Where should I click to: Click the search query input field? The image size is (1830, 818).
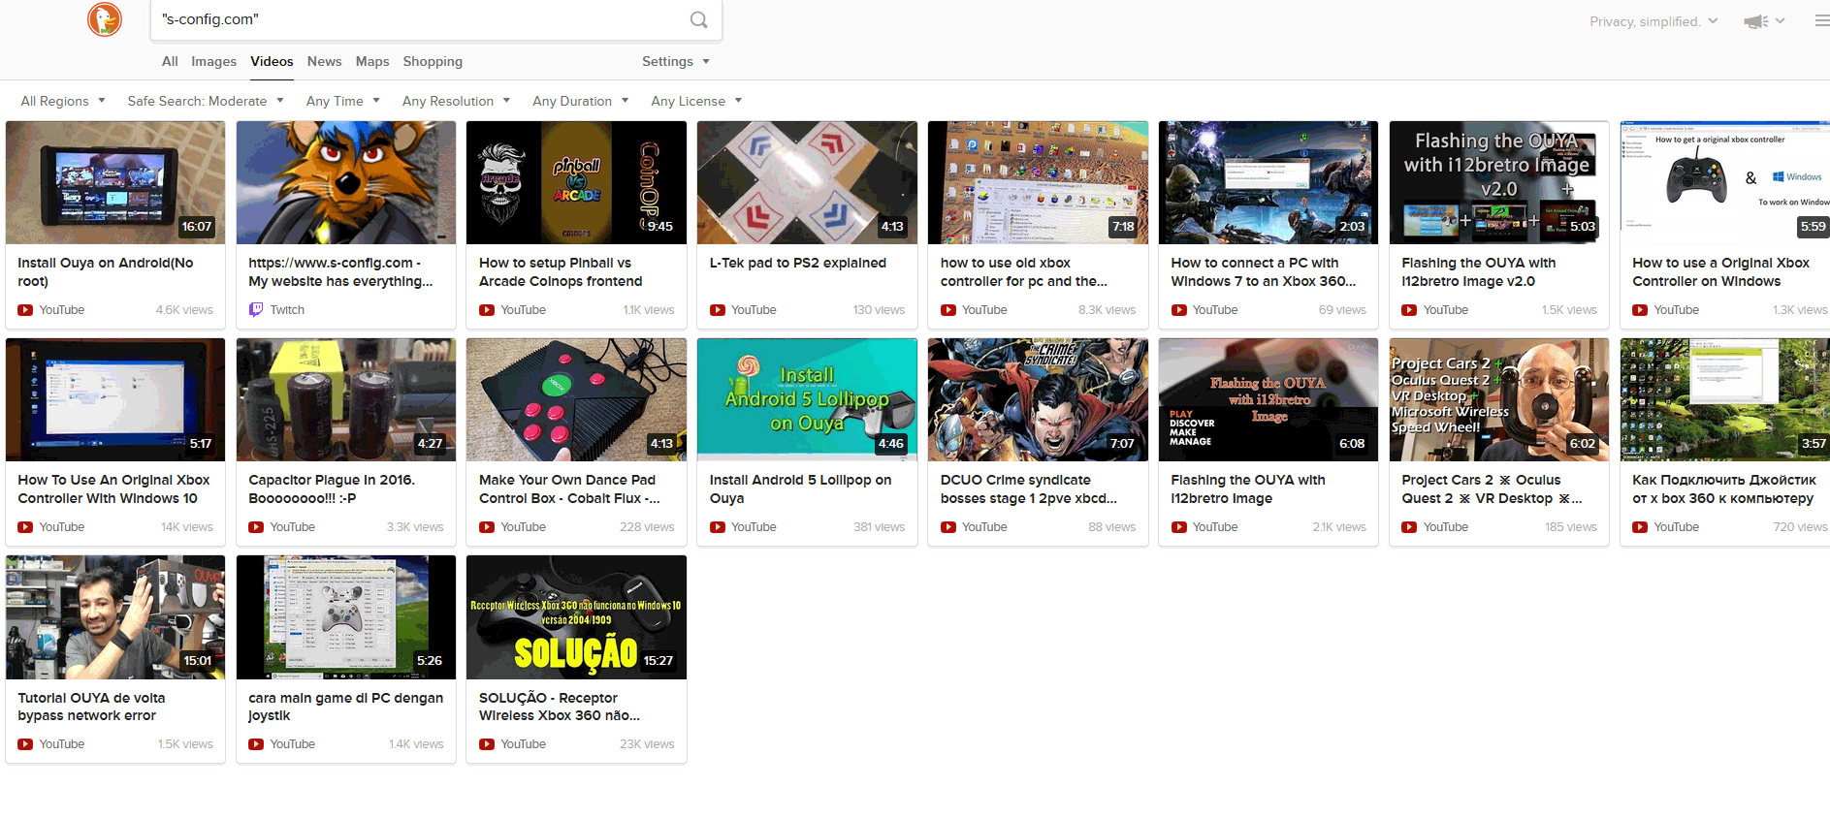tap(417, 19)
